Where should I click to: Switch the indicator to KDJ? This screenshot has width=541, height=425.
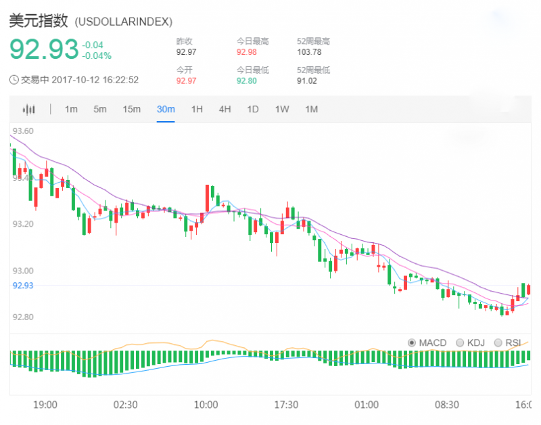pyautogui.click(x=458, y=342)
